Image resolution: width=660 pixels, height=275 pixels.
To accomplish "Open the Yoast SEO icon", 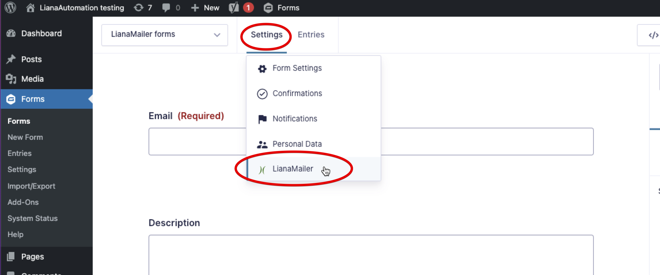I will point(234,8).
